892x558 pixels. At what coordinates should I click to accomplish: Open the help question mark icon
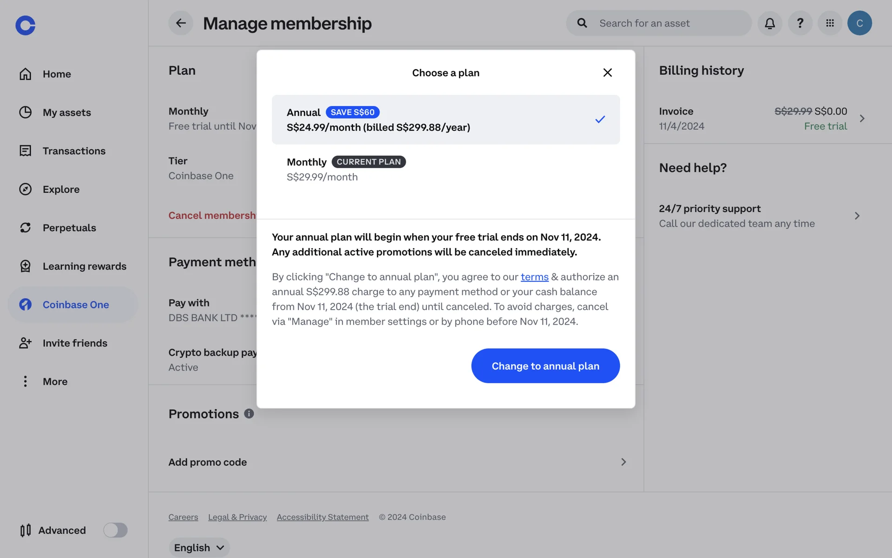(x=800, y=23)
